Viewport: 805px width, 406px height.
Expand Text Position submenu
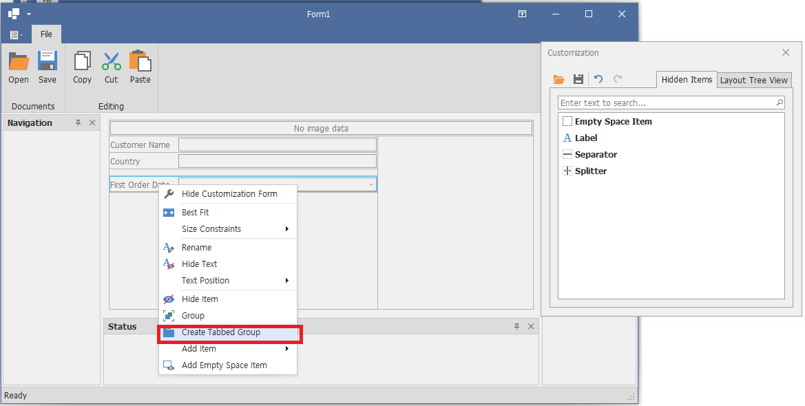(x=228, y=280)
